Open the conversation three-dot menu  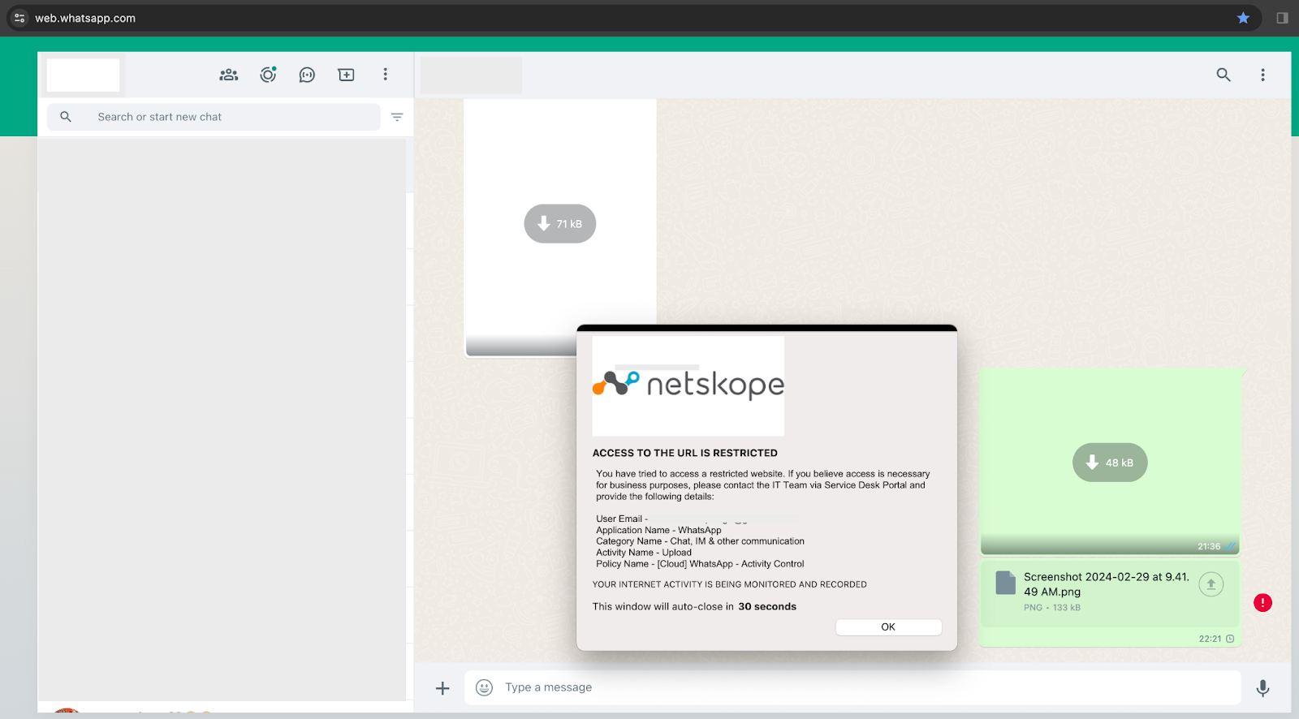coord(1262,75)
